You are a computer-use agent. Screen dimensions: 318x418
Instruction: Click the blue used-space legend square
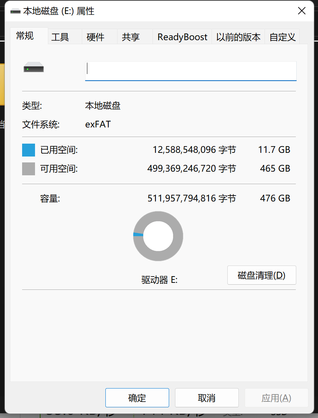pyautogui.click(x=28, y=150)
